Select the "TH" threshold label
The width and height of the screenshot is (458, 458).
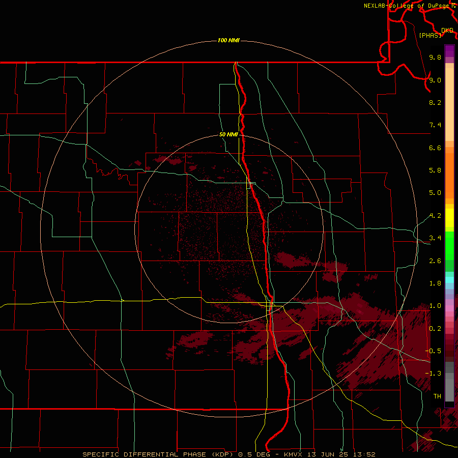pos(437,396)
